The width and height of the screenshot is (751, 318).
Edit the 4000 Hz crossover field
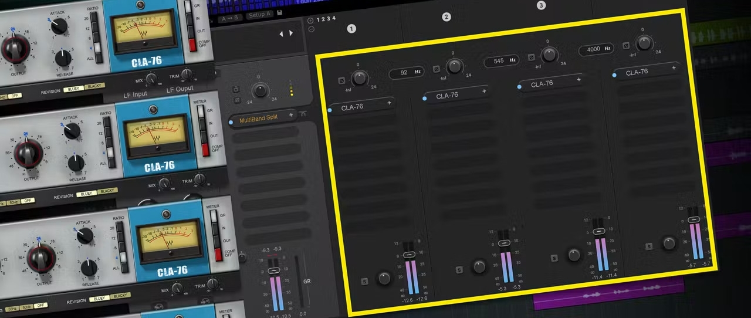[596, 49]
